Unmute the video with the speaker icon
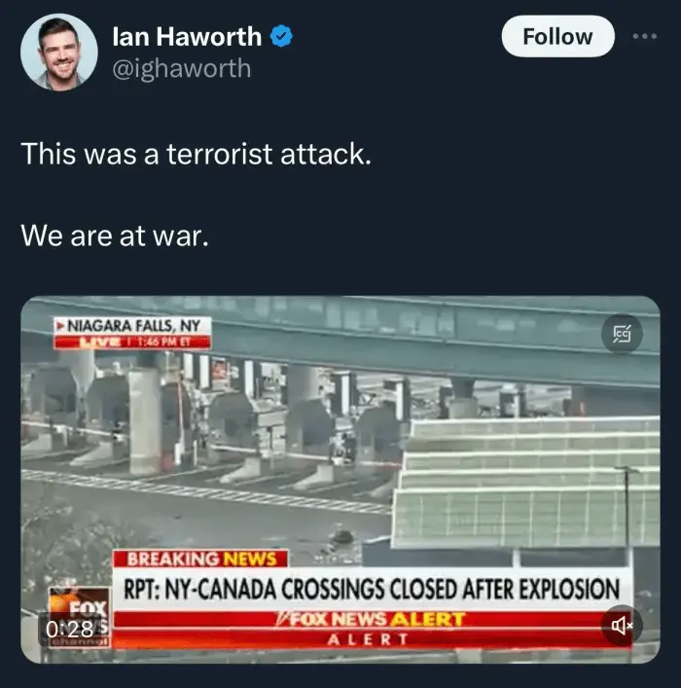Viewport: 681px width, 688px height. [622, 626]
